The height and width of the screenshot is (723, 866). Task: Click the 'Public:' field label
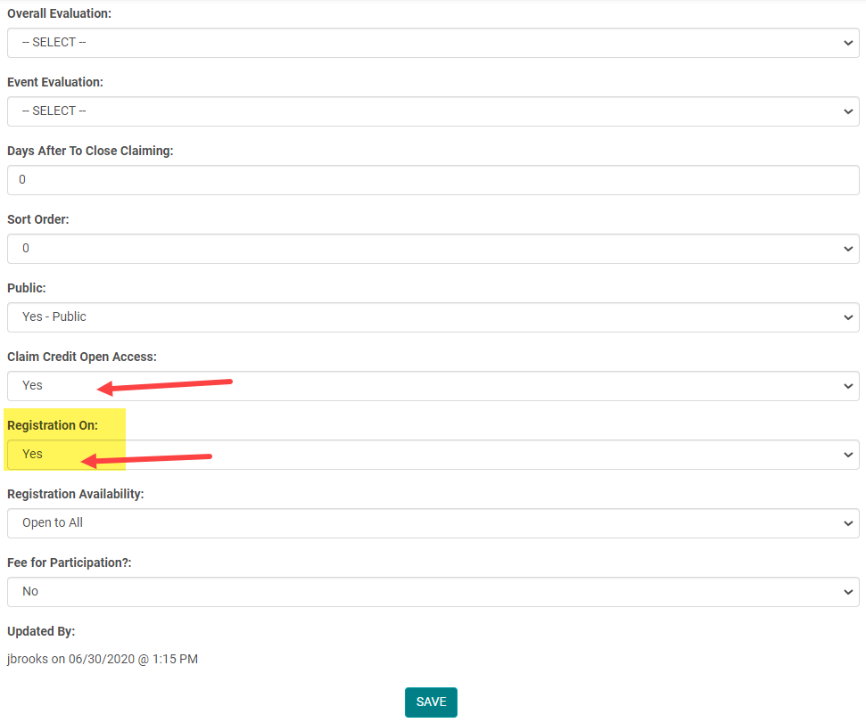click(x=27, y=288)
